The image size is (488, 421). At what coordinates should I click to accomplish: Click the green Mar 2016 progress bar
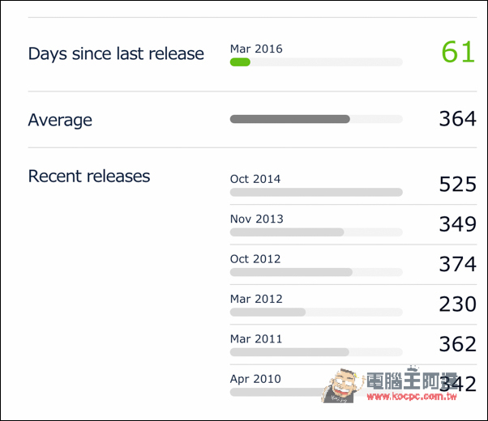(240, 62)
